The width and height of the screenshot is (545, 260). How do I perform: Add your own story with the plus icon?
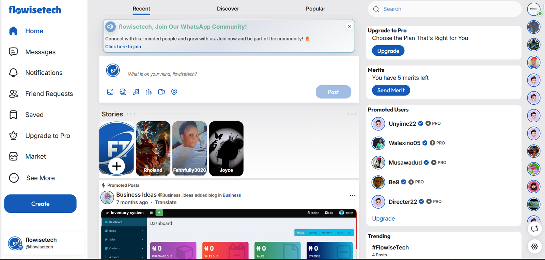tap(116, 166)
